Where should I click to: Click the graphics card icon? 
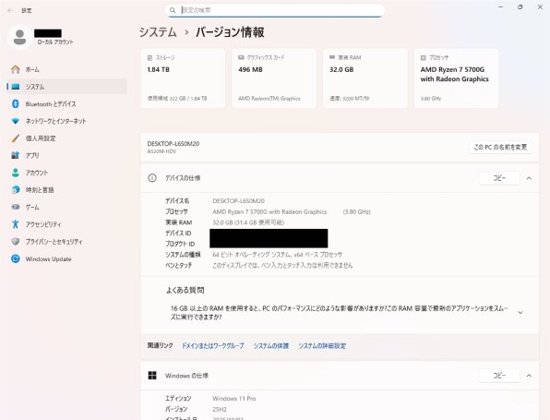click(241, 57)
